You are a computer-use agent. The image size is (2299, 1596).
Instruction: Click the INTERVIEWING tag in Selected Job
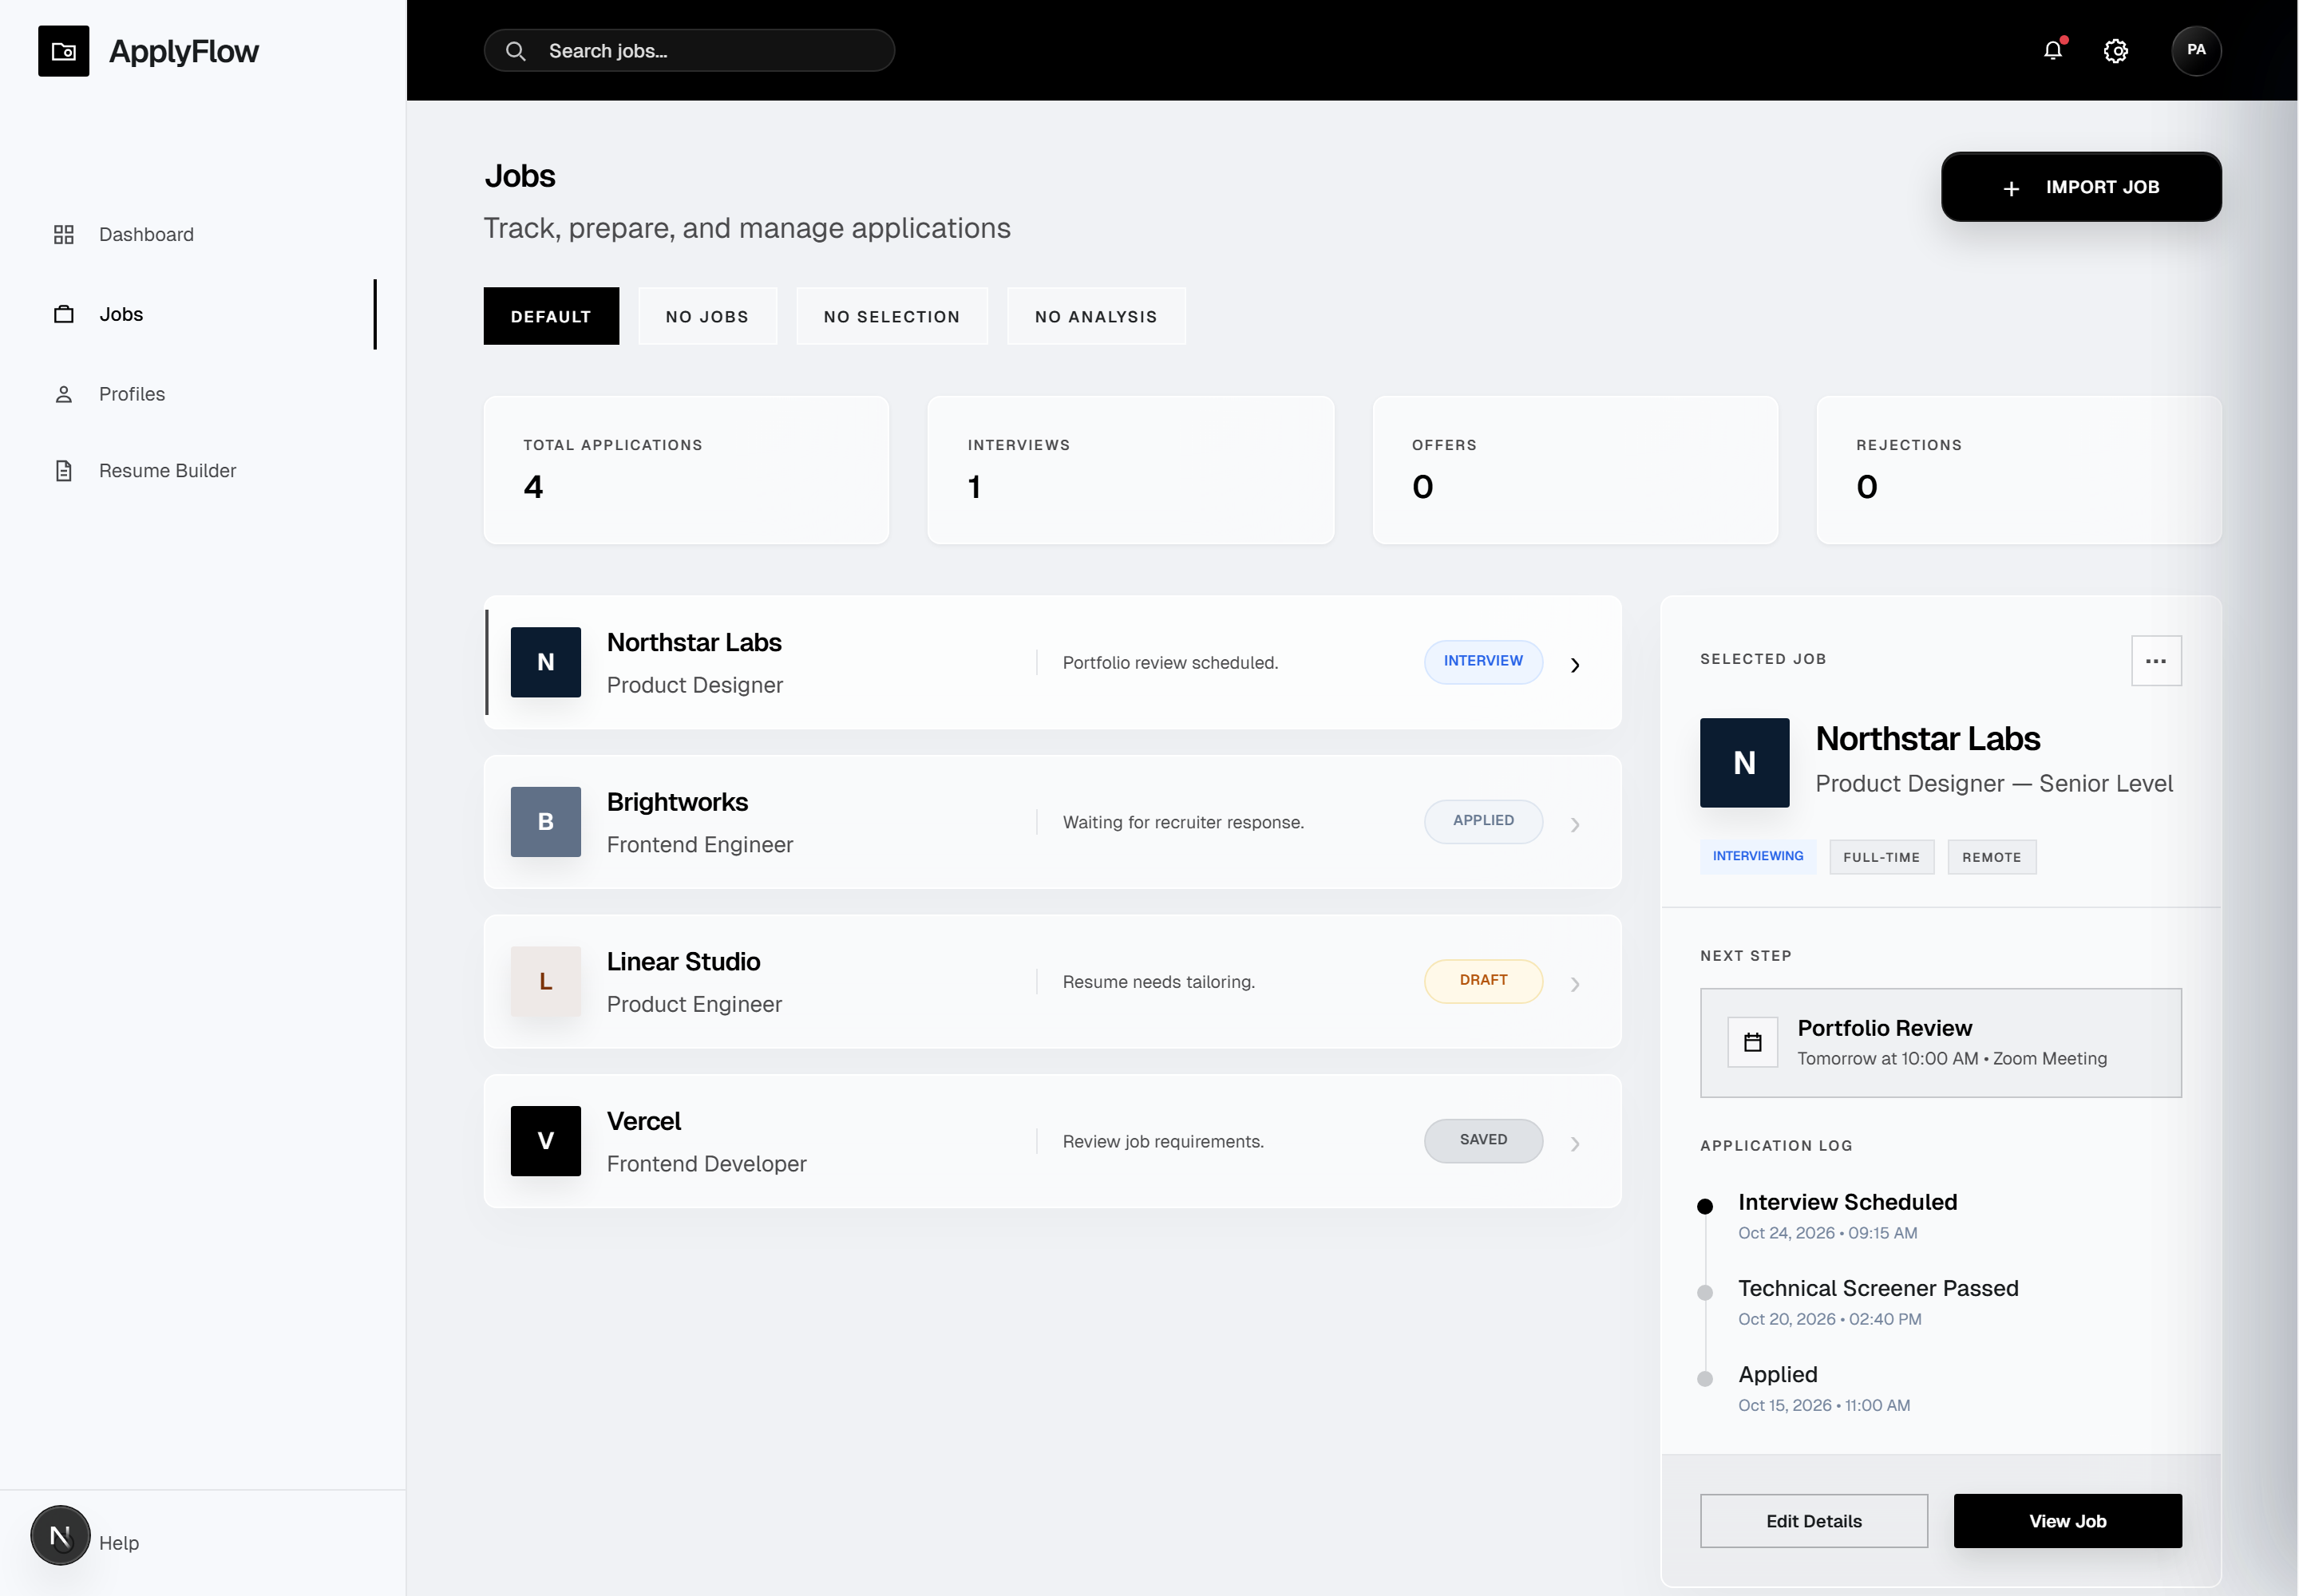click(1758, 857)
